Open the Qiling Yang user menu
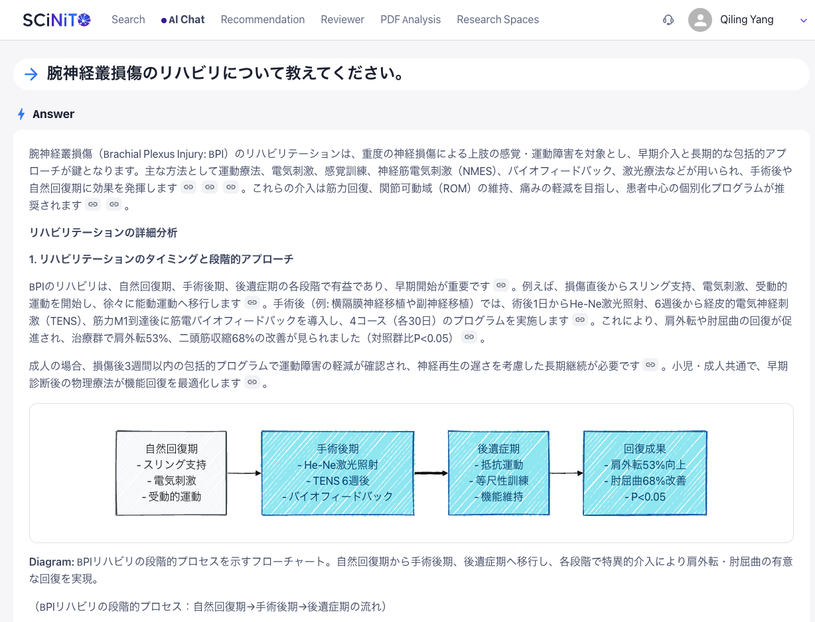 click(x=747, y=20)
